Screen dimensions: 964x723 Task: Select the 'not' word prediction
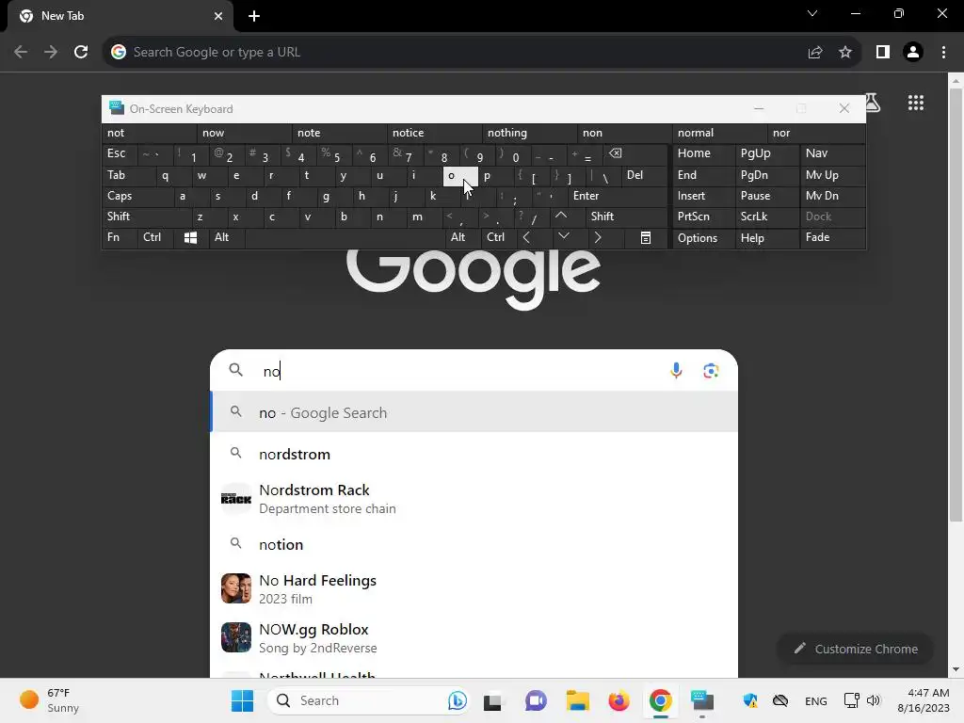150,133
